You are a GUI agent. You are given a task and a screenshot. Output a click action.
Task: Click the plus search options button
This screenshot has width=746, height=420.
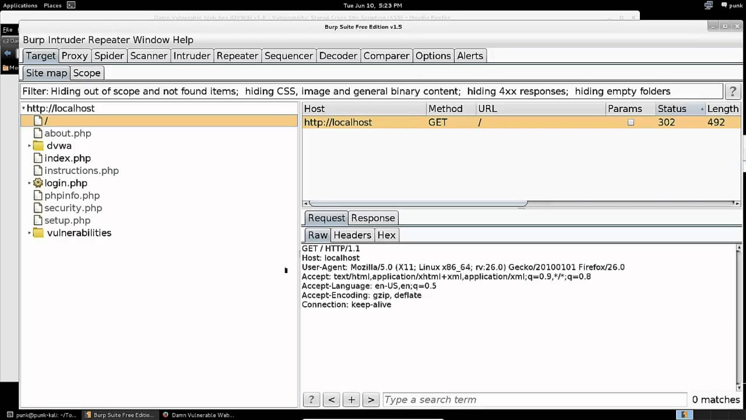click(351, 400)
